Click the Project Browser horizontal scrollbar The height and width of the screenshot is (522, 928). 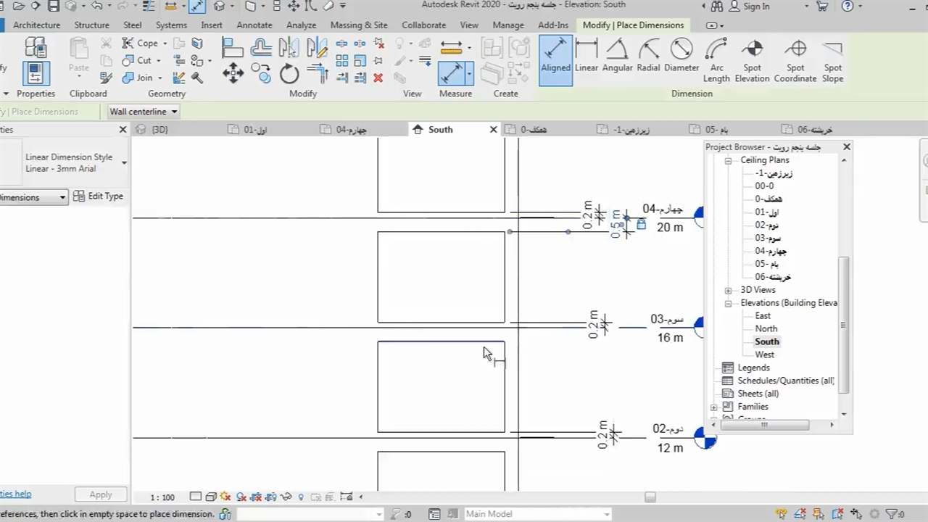pyautogui.click(x=763, y=425)
